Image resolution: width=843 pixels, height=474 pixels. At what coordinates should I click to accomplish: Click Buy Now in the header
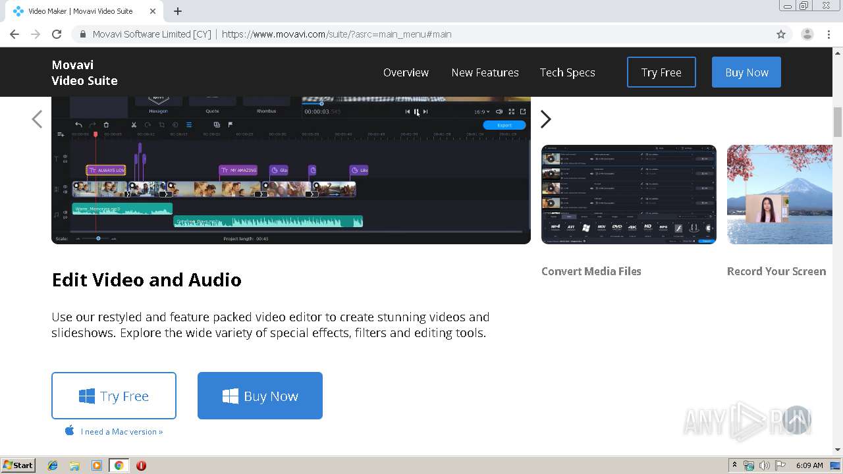pyautogui.click(x=746, y=72)
